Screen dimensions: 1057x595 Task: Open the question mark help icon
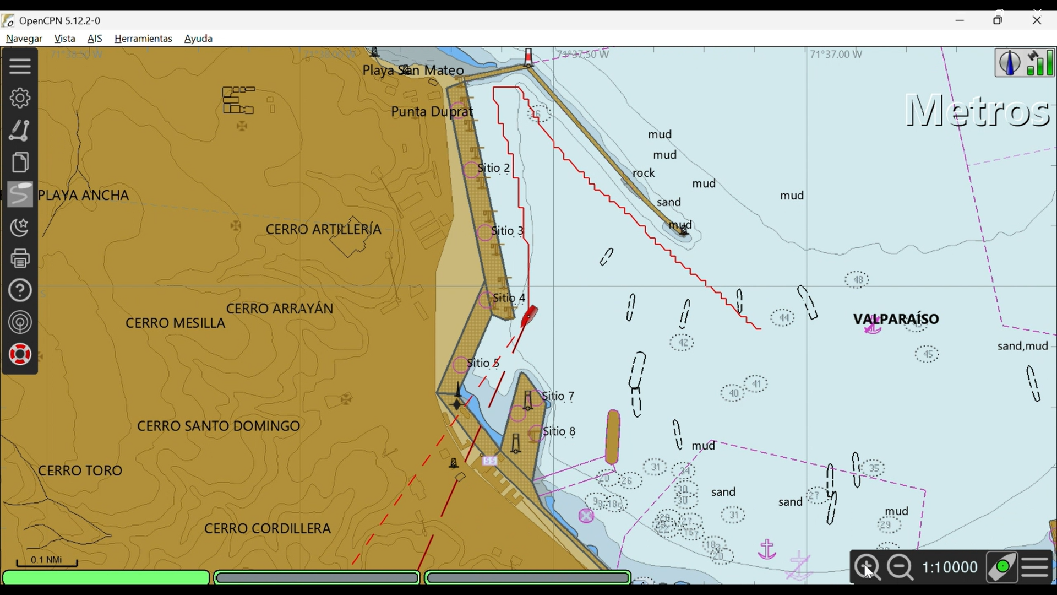20,290
